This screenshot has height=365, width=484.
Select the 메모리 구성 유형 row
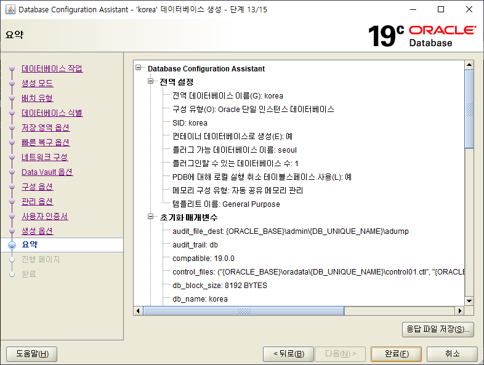tap(237, 191)
